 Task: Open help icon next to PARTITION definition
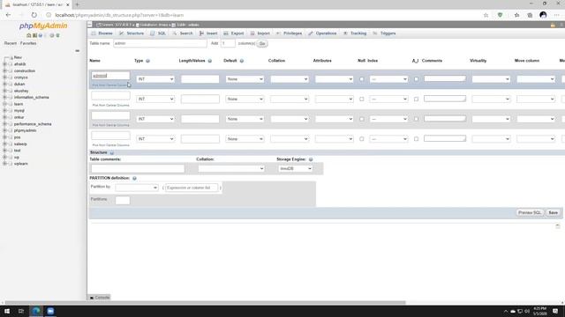tap(134, 178)
